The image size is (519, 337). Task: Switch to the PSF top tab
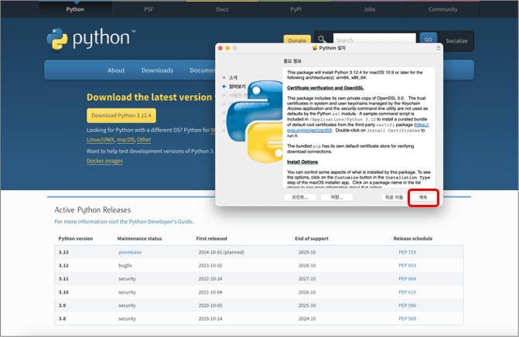coord(149,9)
